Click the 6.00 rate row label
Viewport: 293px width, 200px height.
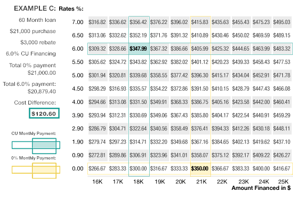click(78, 49)
